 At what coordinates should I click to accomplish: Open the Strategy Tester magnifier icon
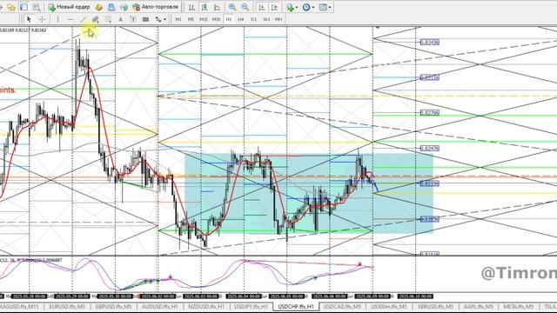click(x=37, y=7)
